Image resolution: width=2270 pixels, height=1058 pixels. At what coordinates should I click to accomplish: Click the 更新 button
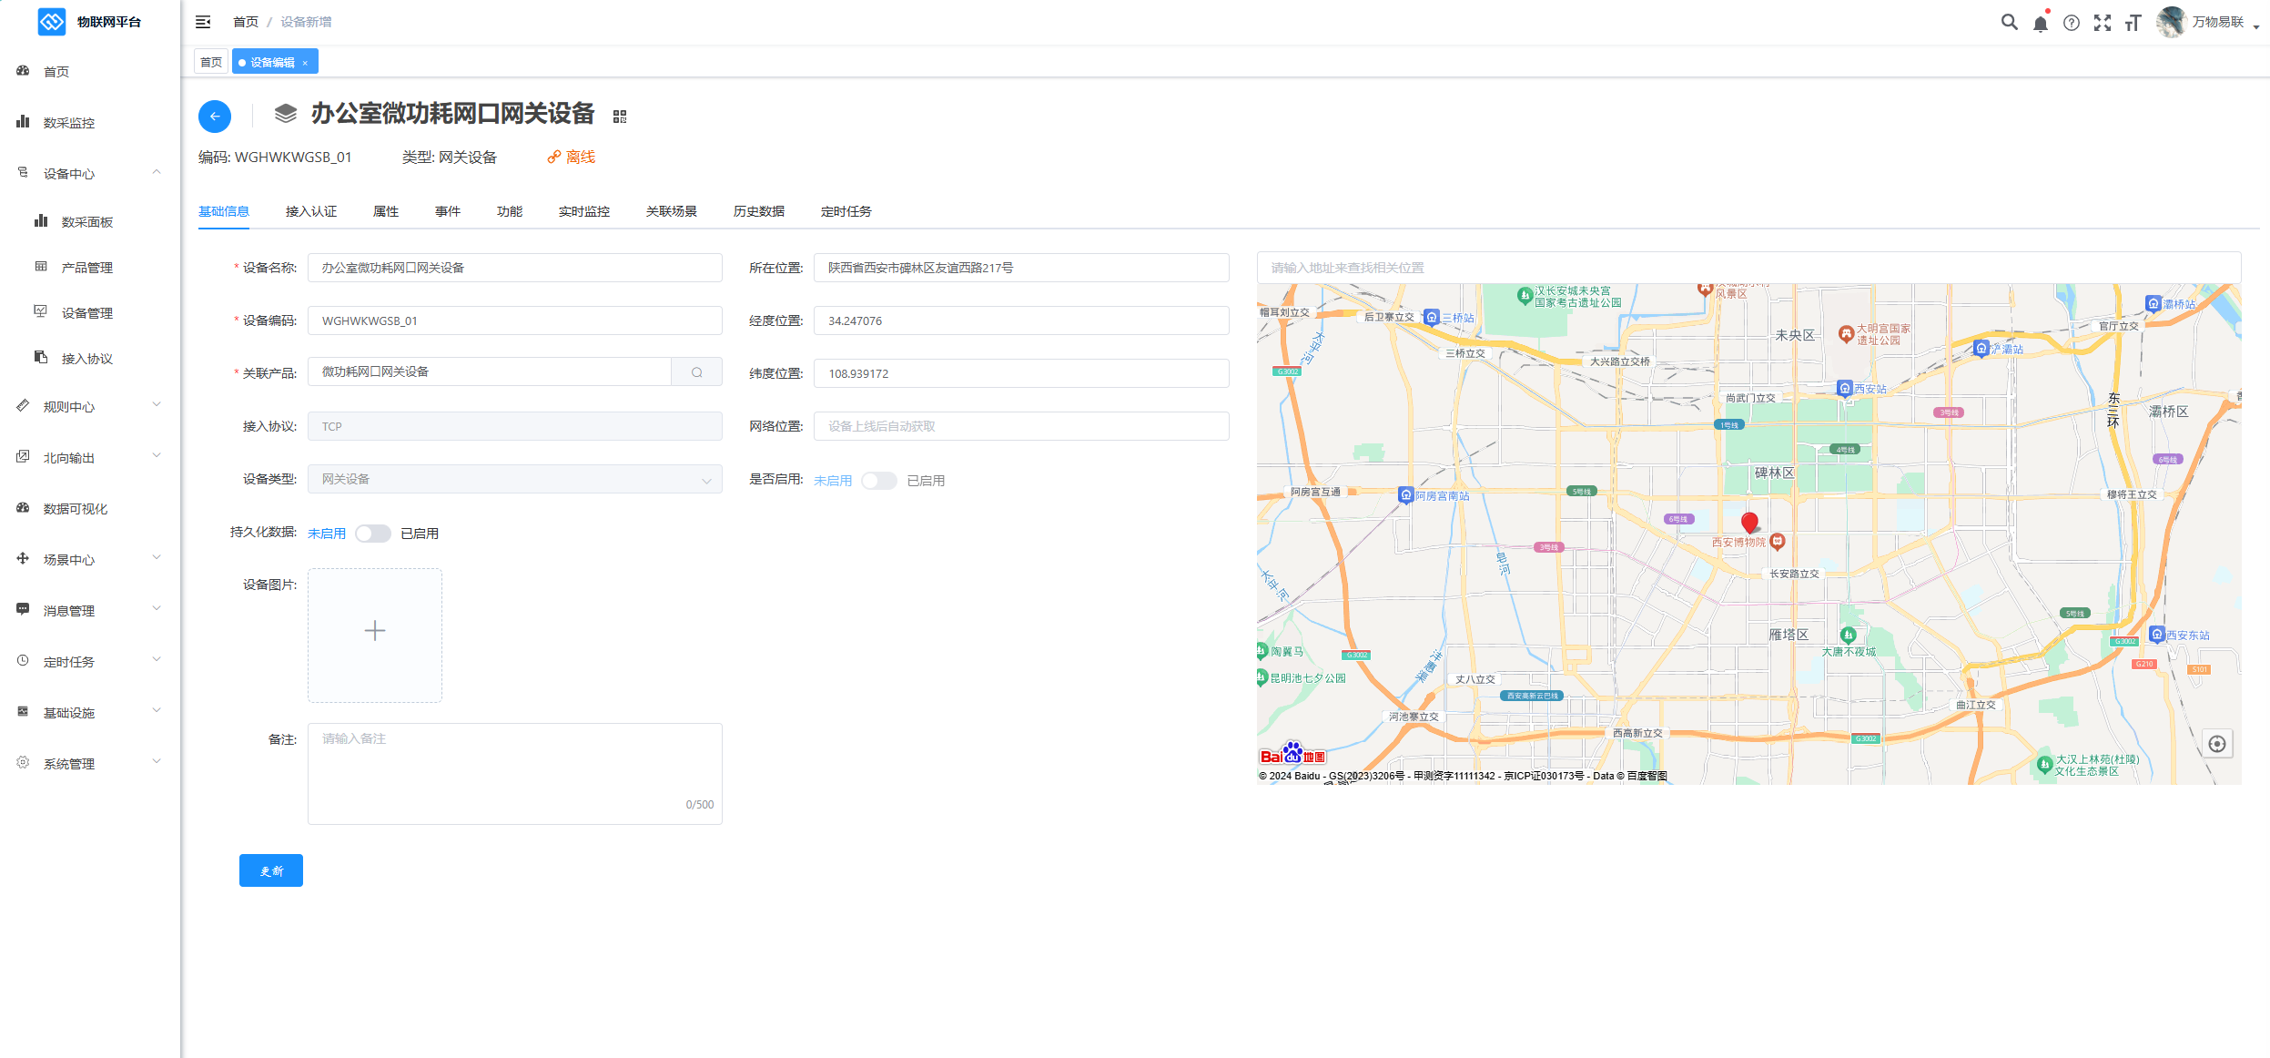270,870
